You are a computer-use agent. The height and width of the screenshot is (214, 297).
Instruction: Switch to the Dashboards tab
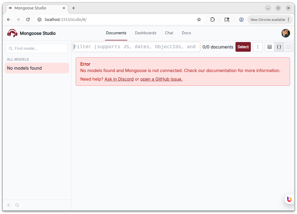tap(146, 33)
